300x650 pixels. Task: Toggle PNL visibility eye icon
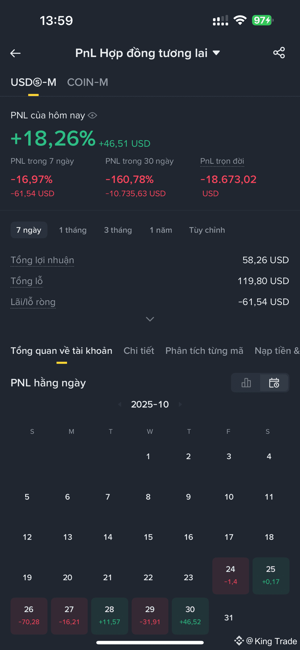coord(92,116)
